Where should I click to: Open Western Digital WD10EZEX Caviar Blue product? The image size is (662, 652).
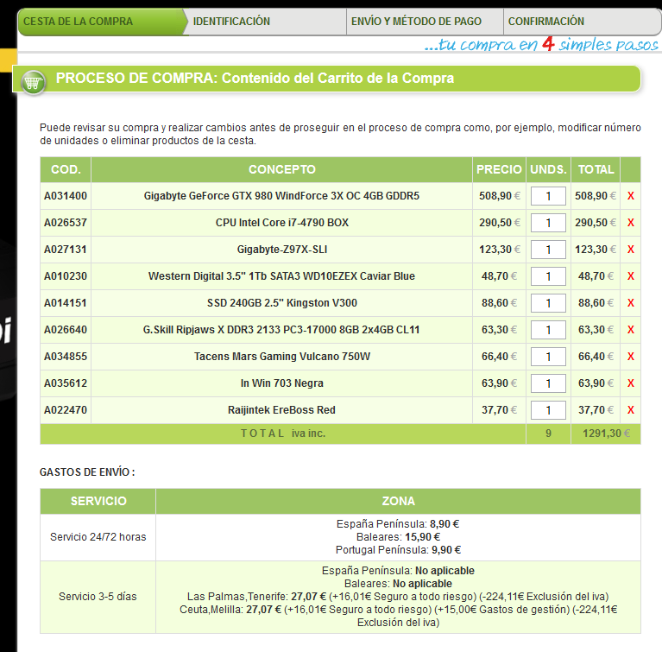[281, 276]
